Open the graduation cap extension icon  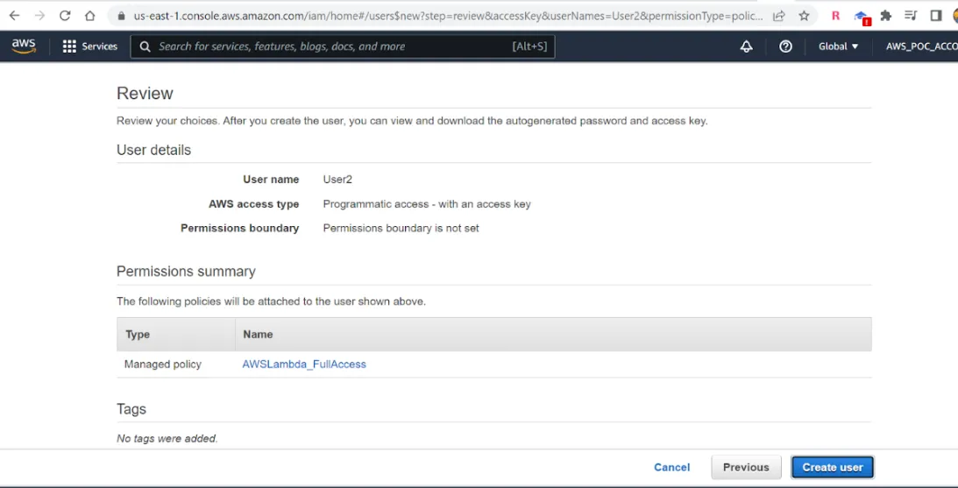[862, 17]
